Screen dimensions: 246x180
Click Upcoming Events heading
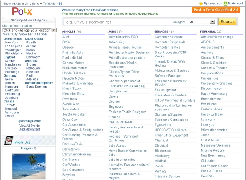pyautogui.click(x=29, y=121)
